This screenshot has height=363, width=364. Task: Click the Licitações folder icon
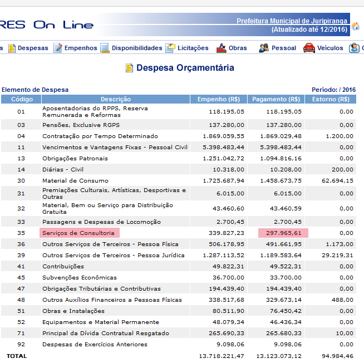(170, 48)
